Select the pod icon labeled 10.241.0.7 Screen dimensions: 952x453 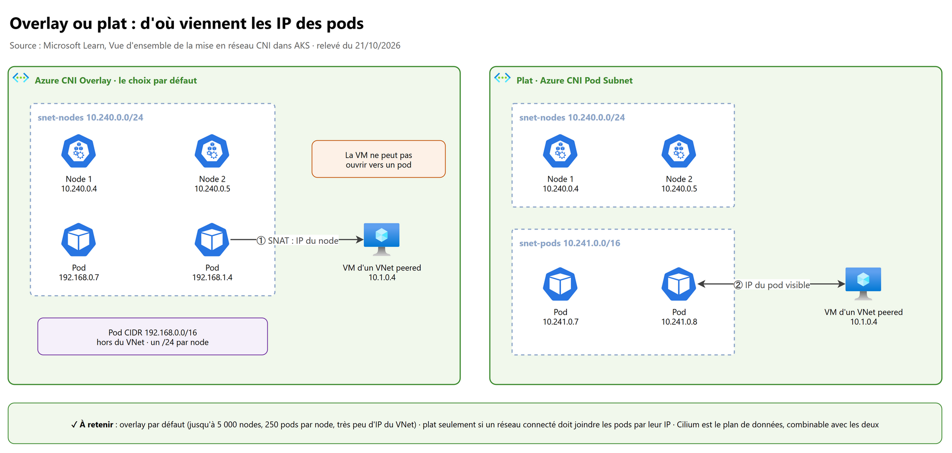560,284
